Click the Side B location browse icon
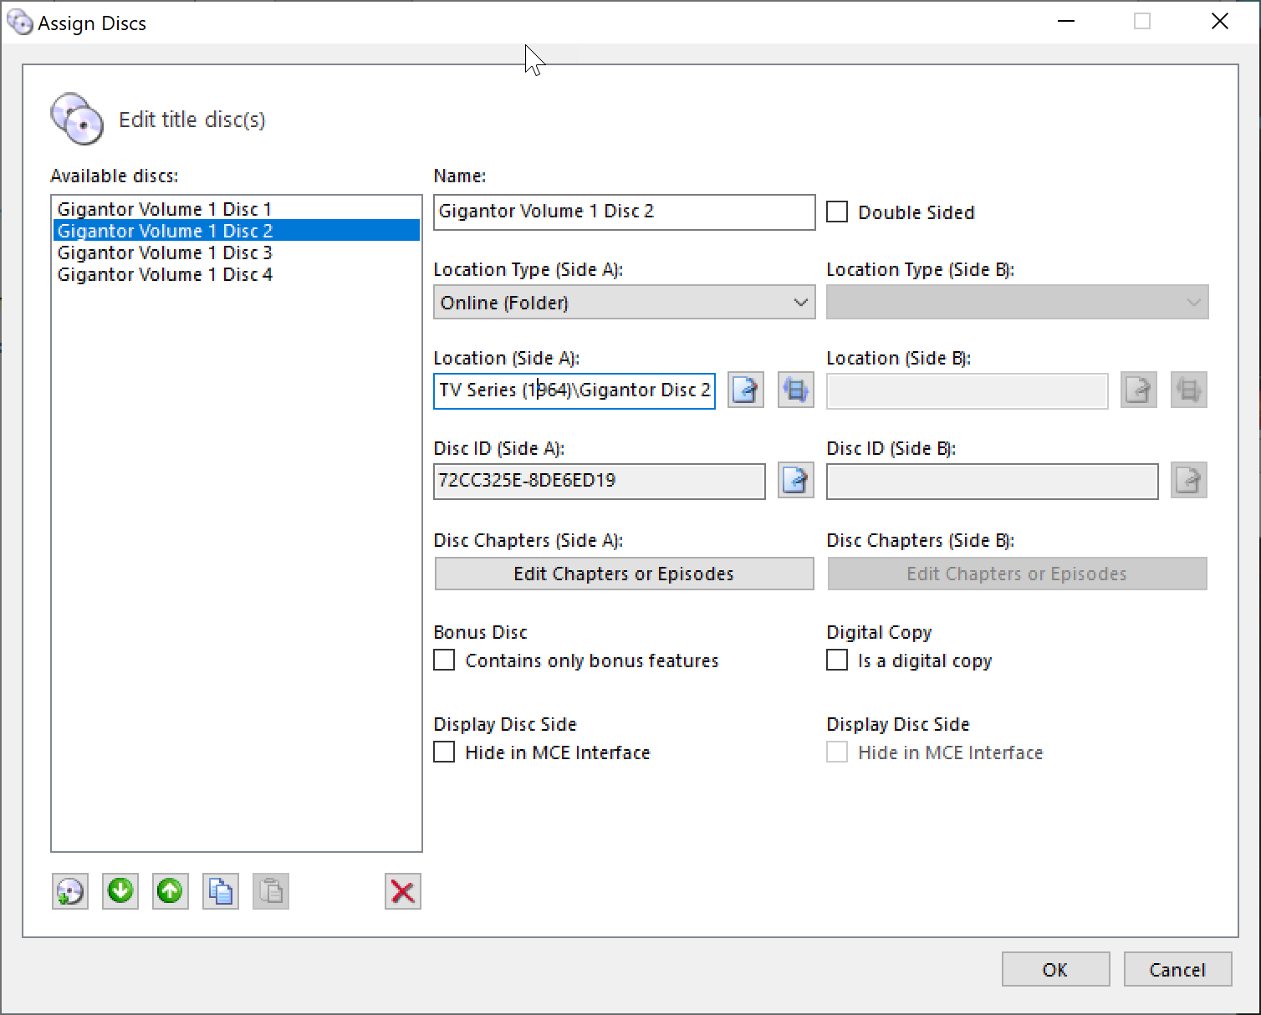 point(1139,390)
